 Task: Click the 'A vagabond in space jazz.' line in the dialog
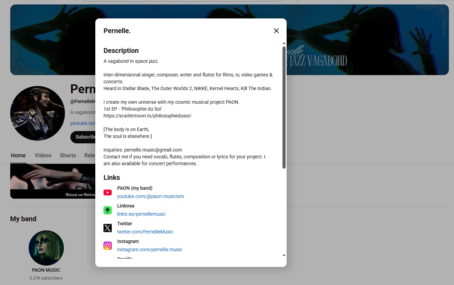point(131,61)
